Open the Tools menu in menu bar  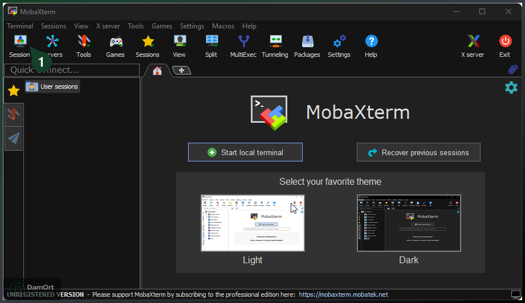coord(136,26)
